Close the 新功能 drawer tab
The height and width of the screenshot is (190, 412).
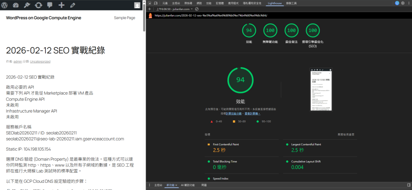[x=176, y=185]
